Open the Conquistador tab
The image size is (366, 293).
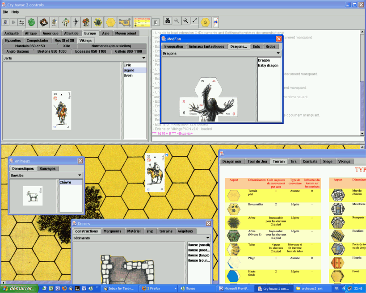pyautogui.click(x=38, y=40)
